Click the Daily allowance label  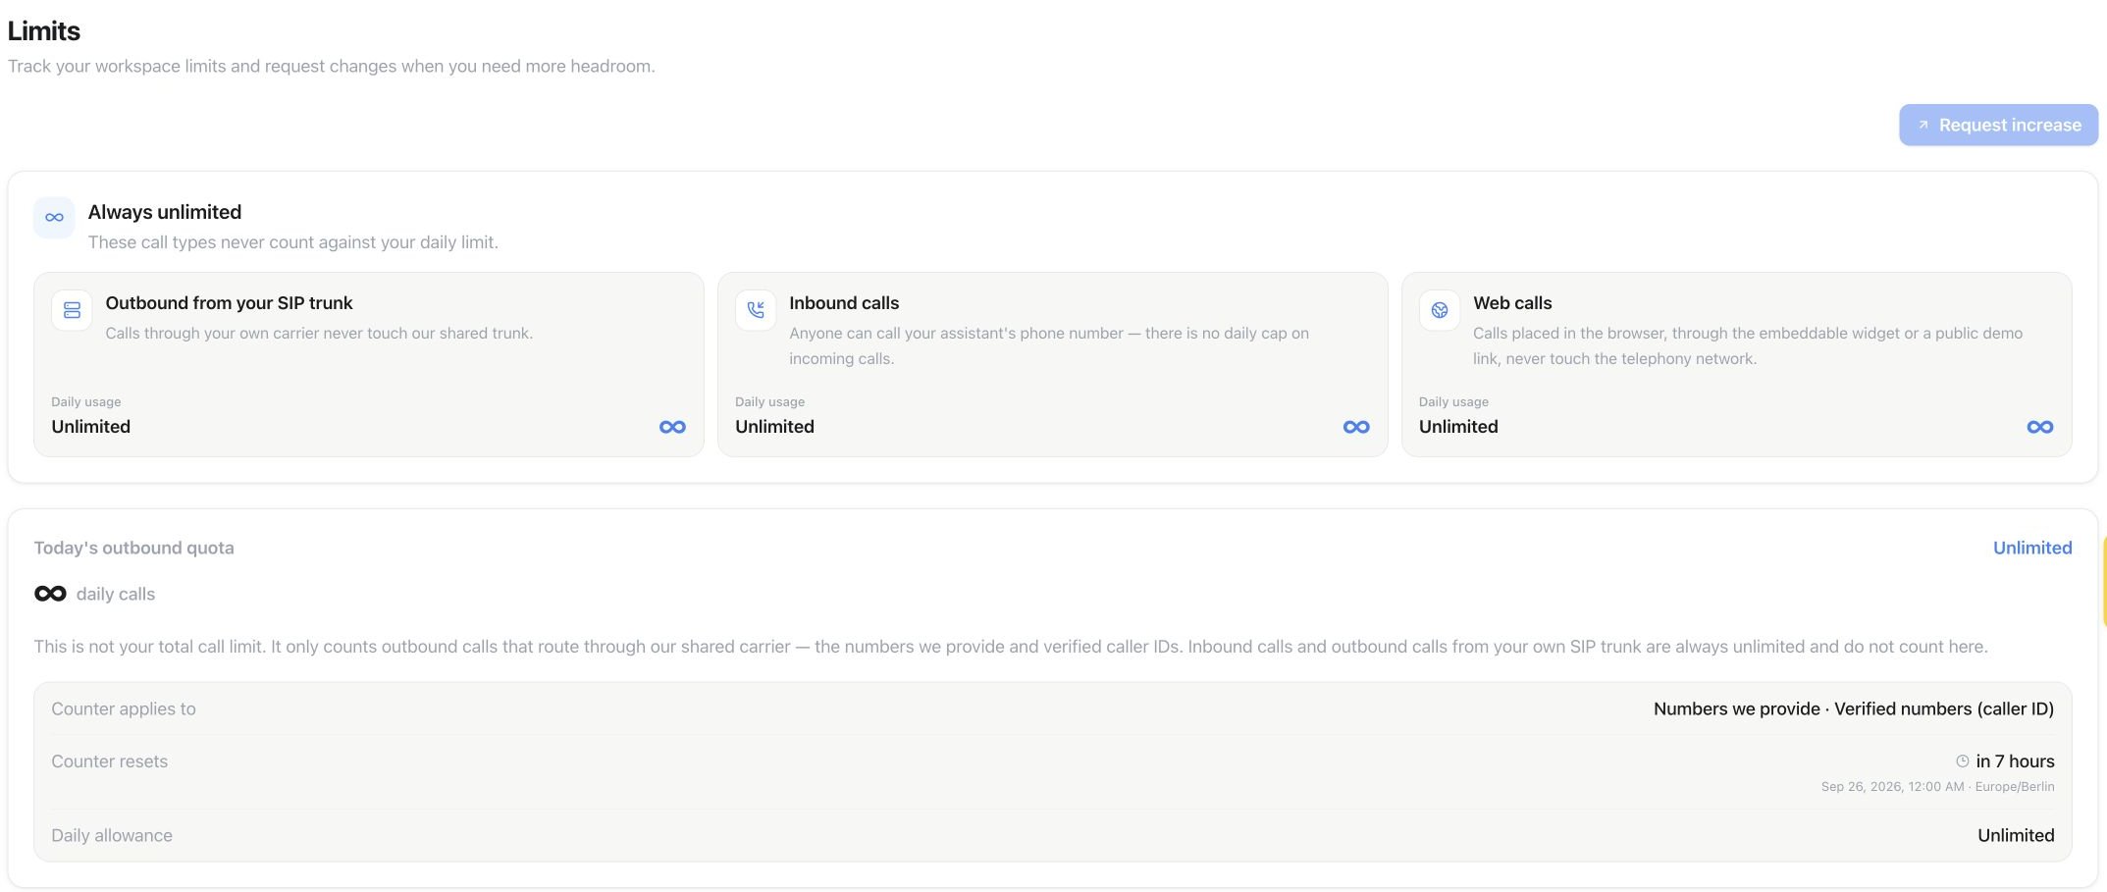pos(112,835)
